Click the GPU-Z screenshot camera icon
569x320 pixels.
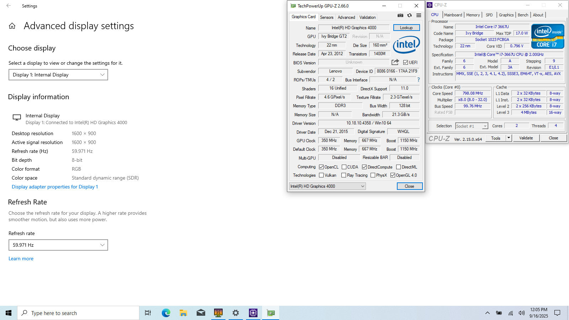400,15
